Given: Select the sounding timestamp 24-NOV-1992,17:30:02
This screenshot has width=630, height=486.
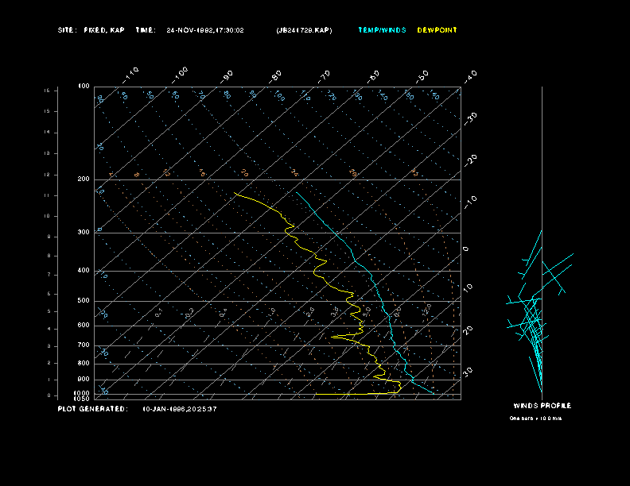Looking at the screenshot, I should [x=205, y=30].
